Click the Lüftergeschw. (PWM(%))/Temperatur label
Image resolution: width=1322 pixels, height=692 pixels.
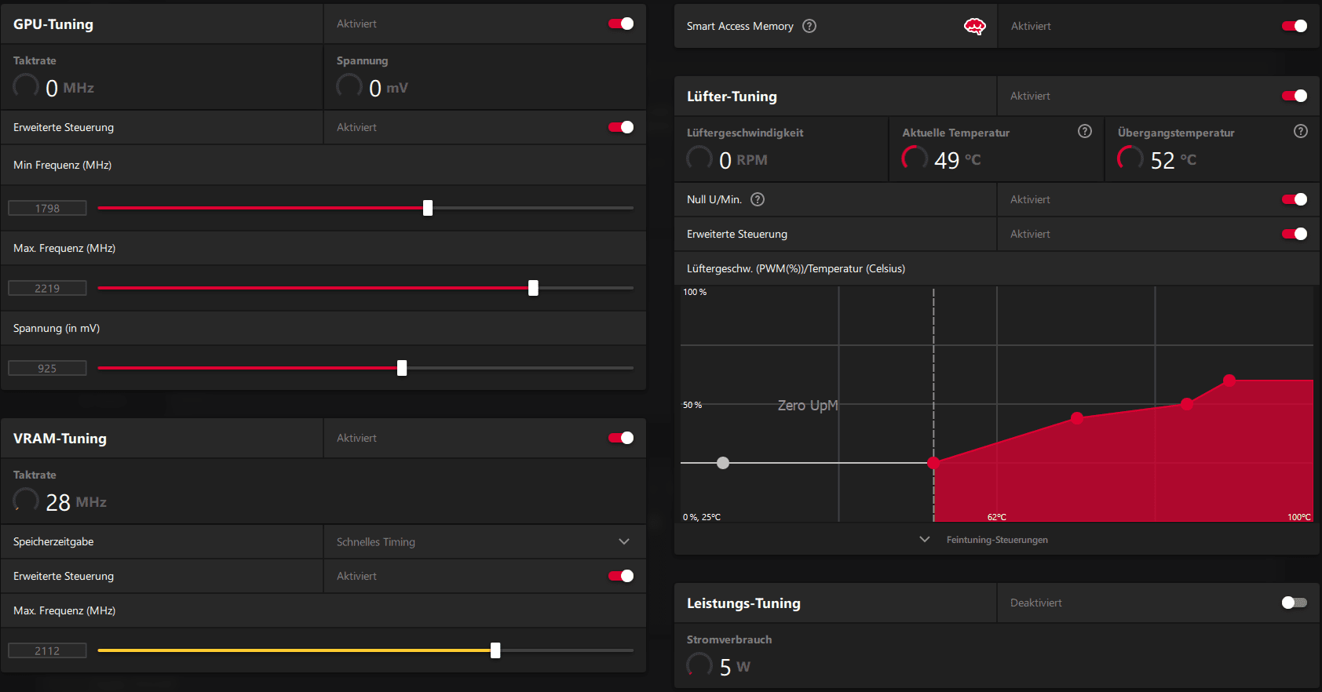[796, 268]
